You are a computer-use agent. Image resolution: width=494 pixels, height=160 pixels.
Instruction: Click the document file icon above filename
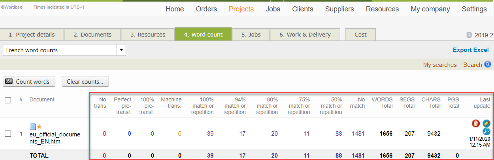pyautogui.click(x=33, y=127)
